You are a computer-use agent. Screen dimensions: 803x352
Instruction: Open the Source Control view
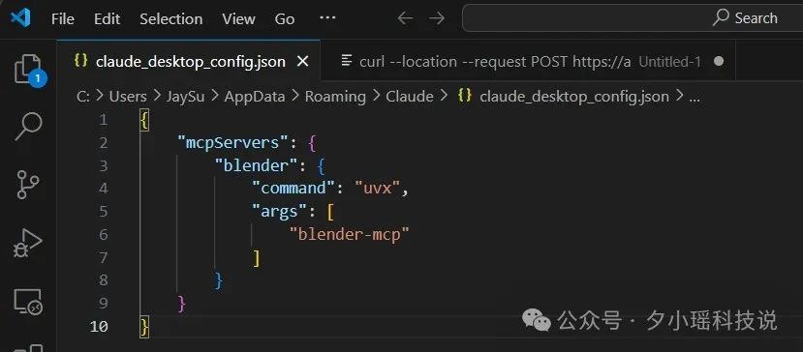[x=28, y=185]
